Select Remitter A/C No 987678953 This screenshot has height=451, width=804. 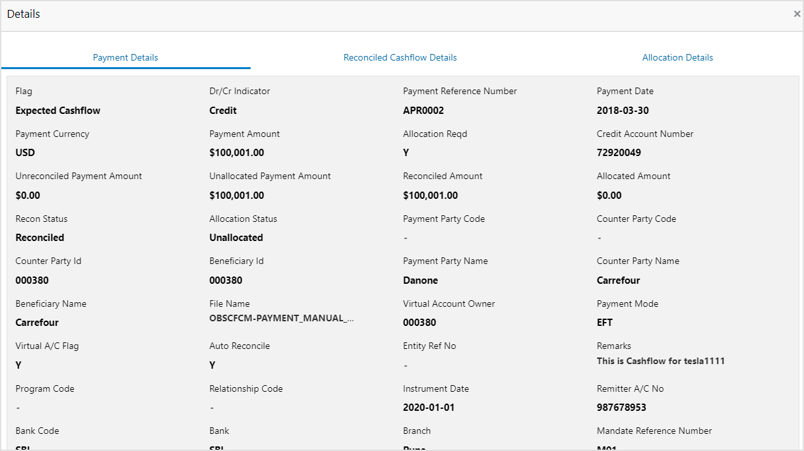point(622,408)
